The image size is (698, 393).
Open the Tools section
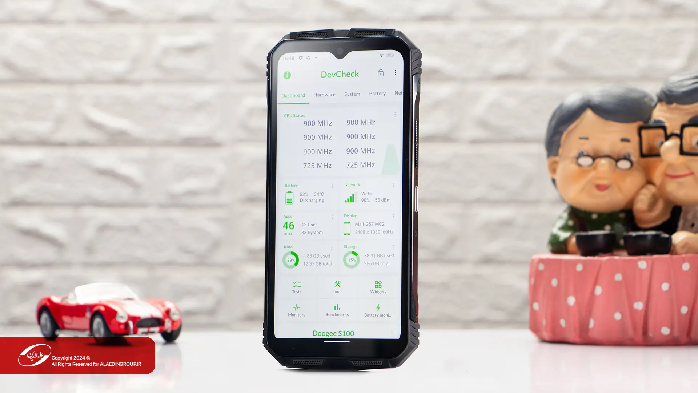coord(337,286)
